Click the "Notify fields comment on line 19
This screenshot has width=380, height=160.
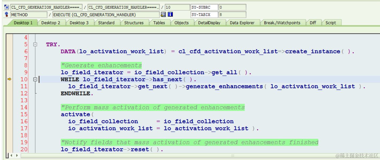(x=190, y=142)
